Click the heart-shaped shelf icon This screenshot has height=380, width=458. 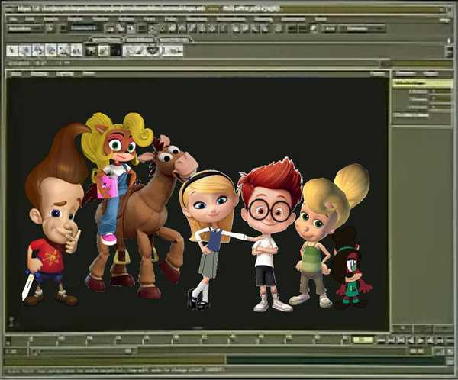tap(152, 50)
